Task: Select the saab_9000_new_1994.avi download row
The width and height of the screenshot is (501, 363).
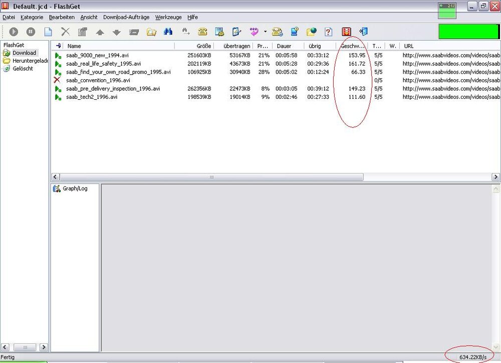Action: [x=276, y=55]
